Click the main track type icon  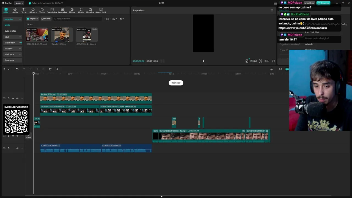coord(4,136)
